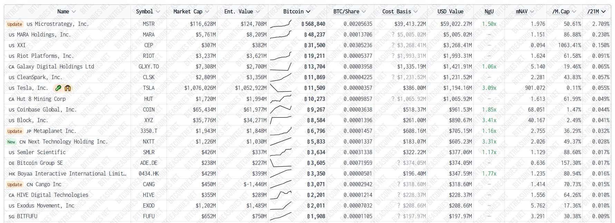Select the 901.072 mNAV value
615x223 pixels.
click(x=535, y=88)
